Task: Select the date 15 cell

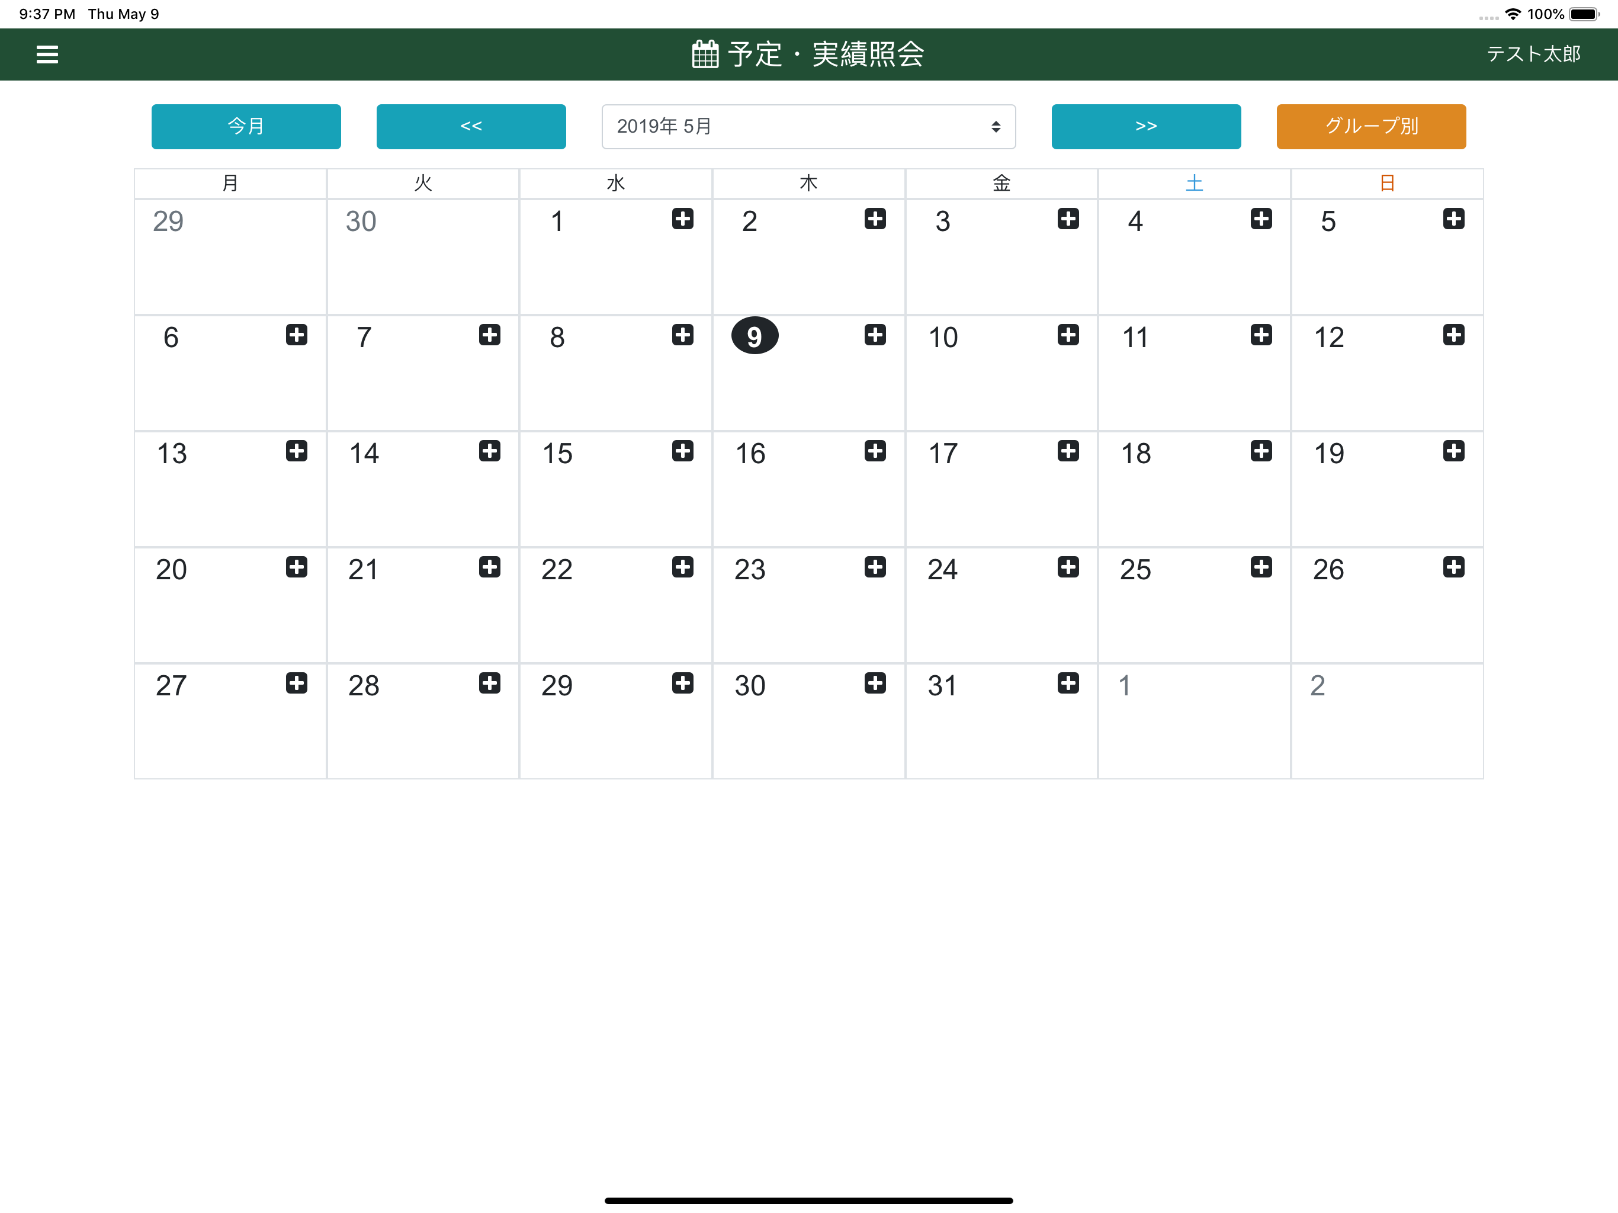Action: 615,489
